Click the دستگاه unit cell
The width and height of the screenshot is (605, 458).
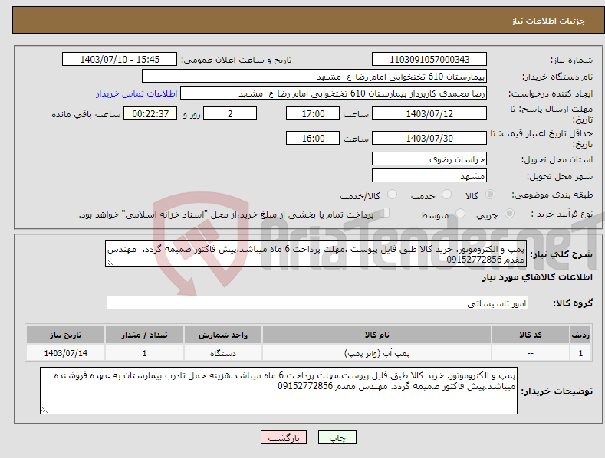(223, 353)
